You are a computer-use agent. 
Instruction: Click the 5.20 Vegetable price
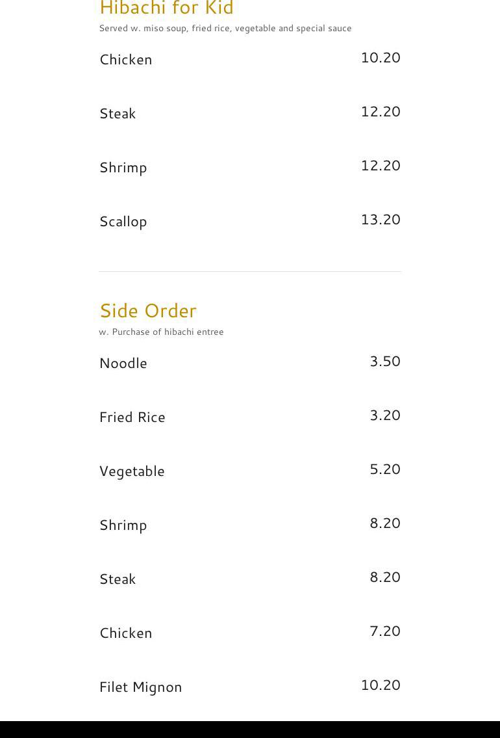click(x=384, y=469)
